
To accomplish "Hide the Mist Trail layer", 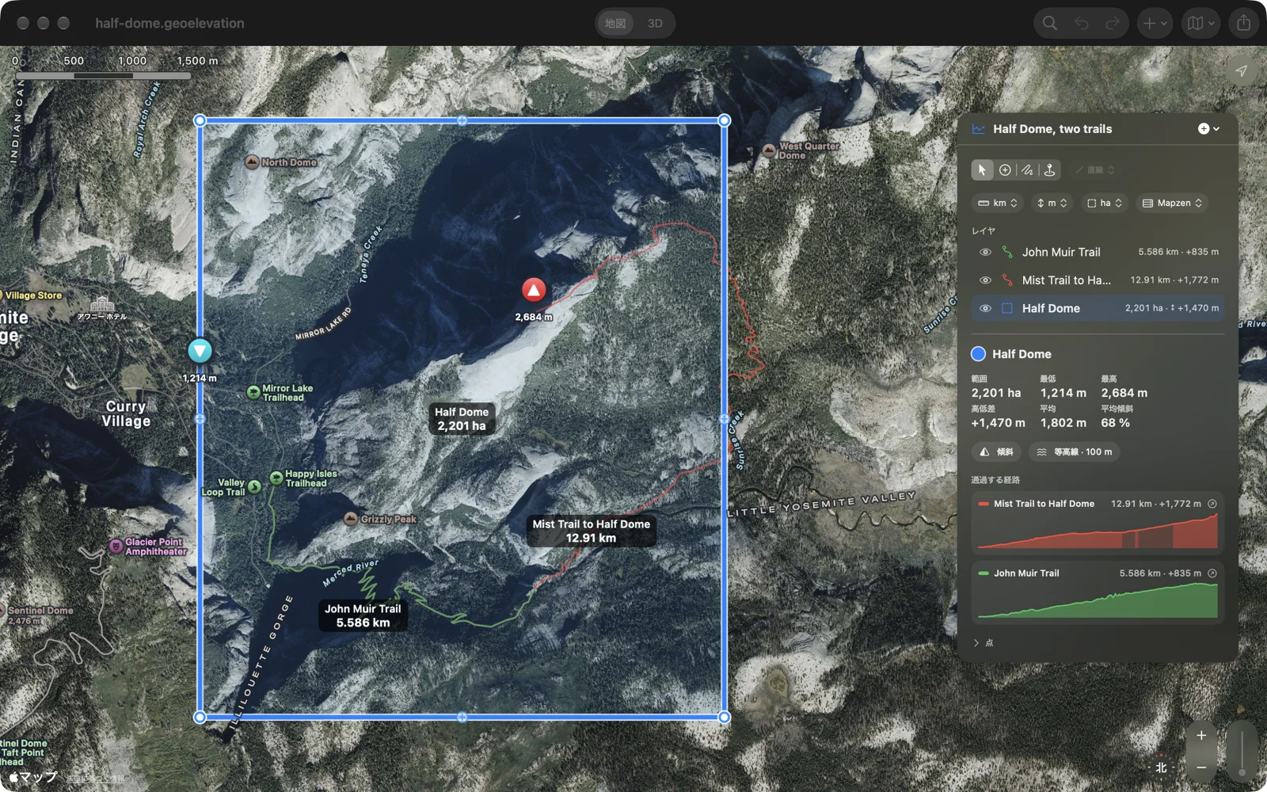I will click(x=985, y=280).
